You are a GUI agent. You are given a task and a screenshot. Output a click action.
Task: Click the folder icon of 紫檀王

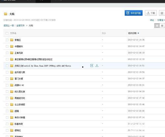12,40
